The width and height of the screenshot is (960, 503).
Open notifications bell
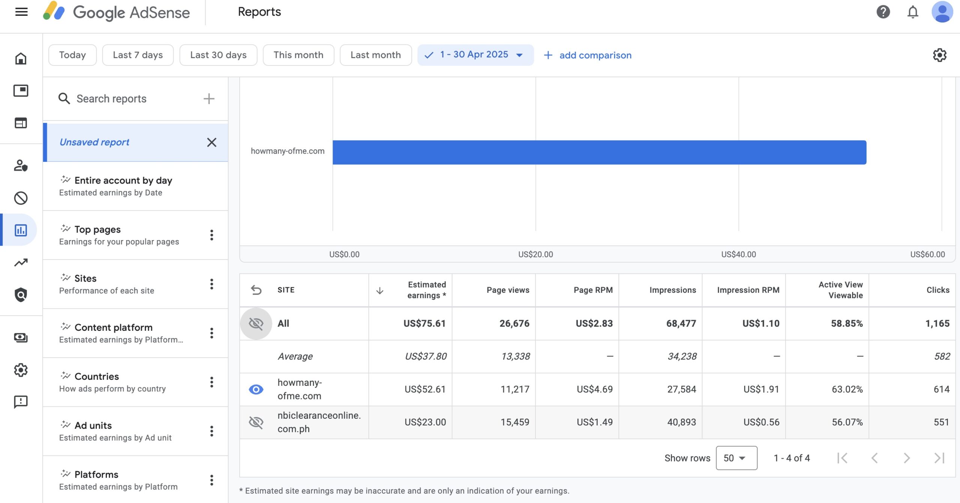point(913,12)
